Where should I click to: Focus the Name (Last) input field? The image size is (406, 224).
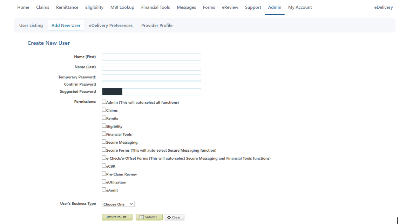(151, 67)
